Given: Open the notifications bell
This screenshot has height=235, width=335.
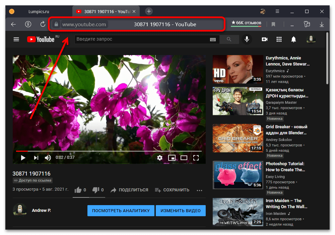Looking at the screenshot, I should click(293, 39).
